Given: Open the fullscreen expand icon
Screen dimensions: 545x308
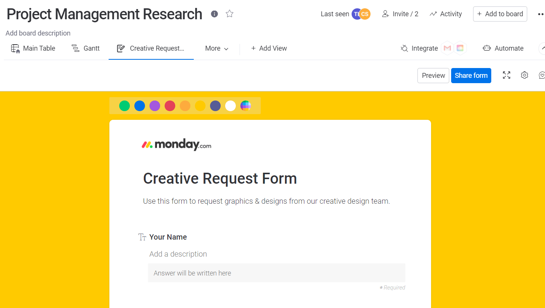Looking at the screenshot, I should tap(506, 75).
